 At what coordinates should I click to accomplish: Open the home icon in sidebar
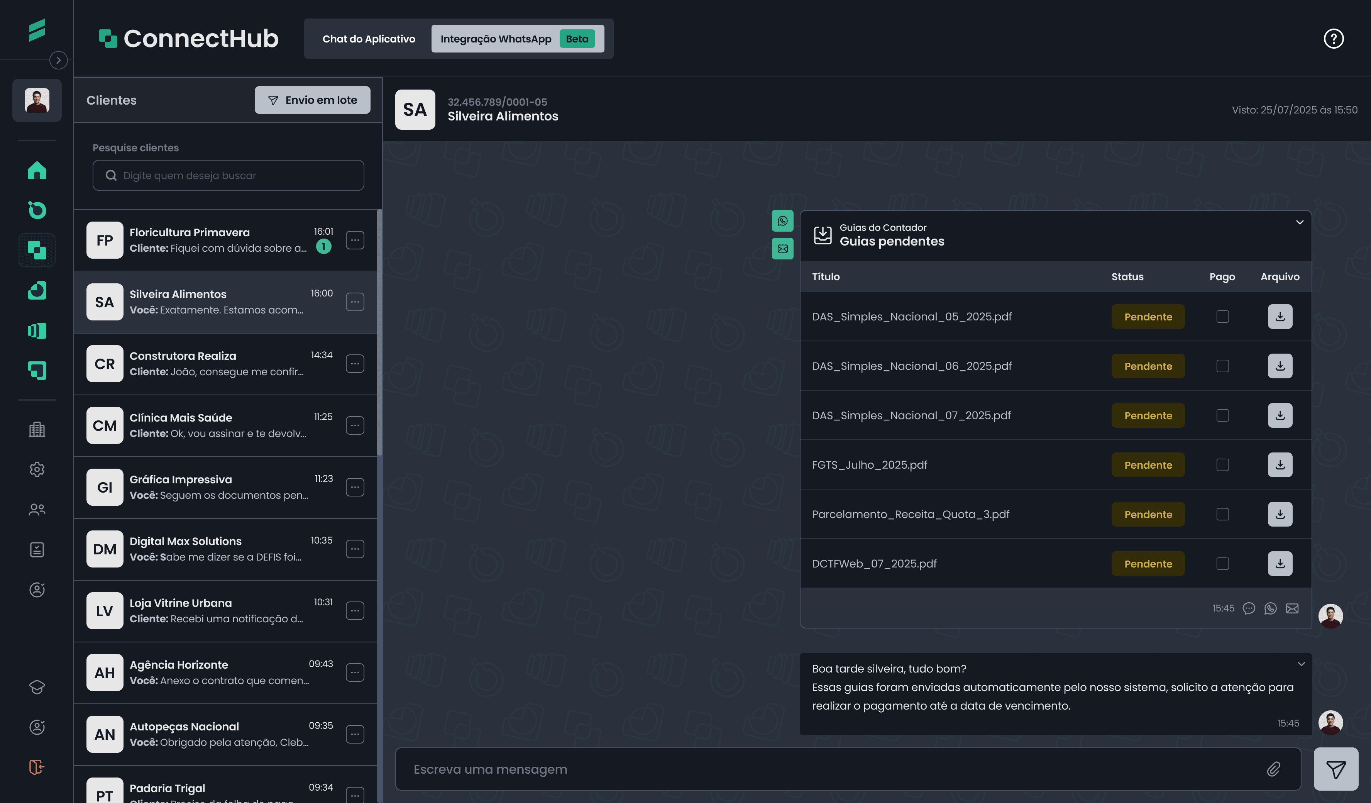[x=37, y=170]
